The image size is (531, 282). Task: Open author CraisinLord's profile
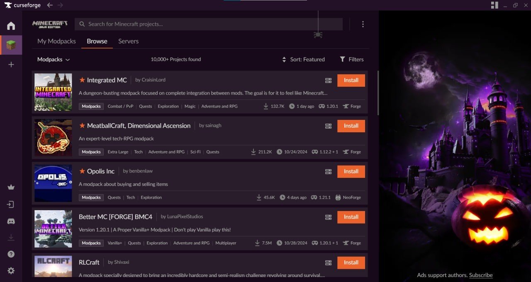153,80
